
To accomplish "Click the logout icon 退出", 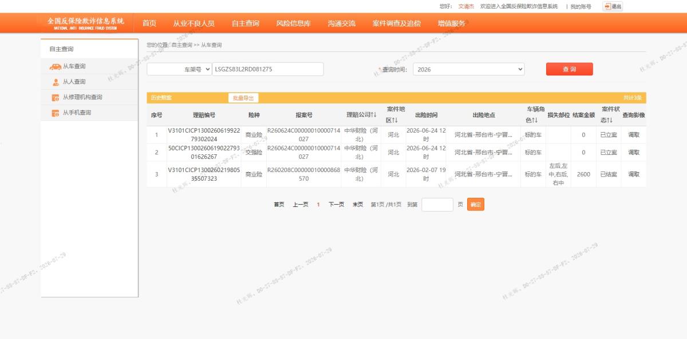I will (x=613, y=6).
